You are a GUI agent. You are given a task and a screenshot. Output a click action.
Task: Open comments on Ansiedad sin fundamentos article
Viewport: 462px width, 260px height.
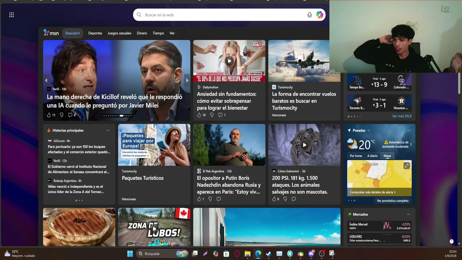[220, 115]
